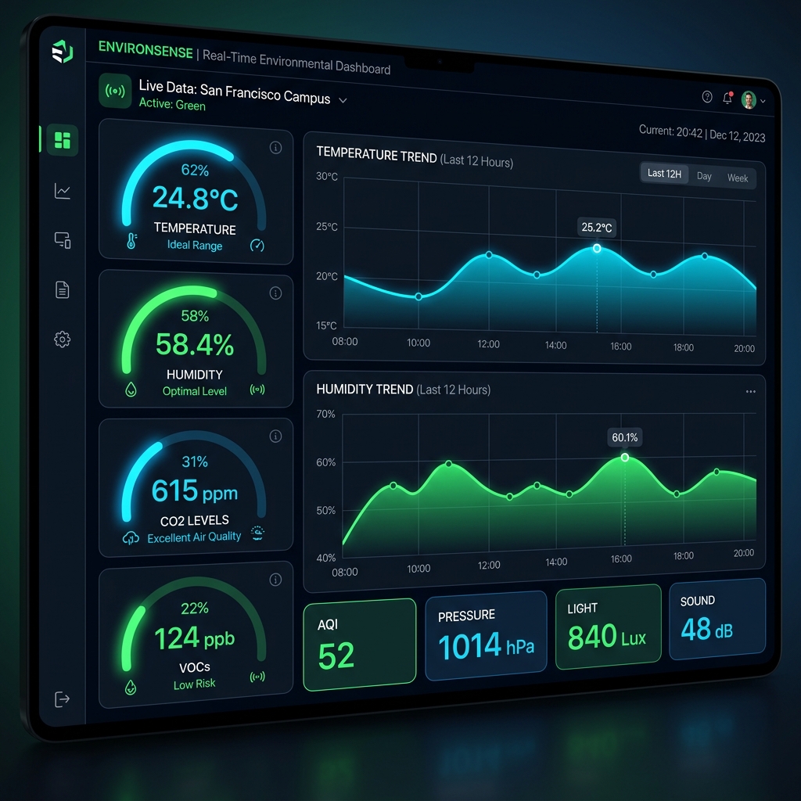This screenshot has height=801, width=801.
Task: Open the devices icon in sidebar
Action: pos(63,240)
